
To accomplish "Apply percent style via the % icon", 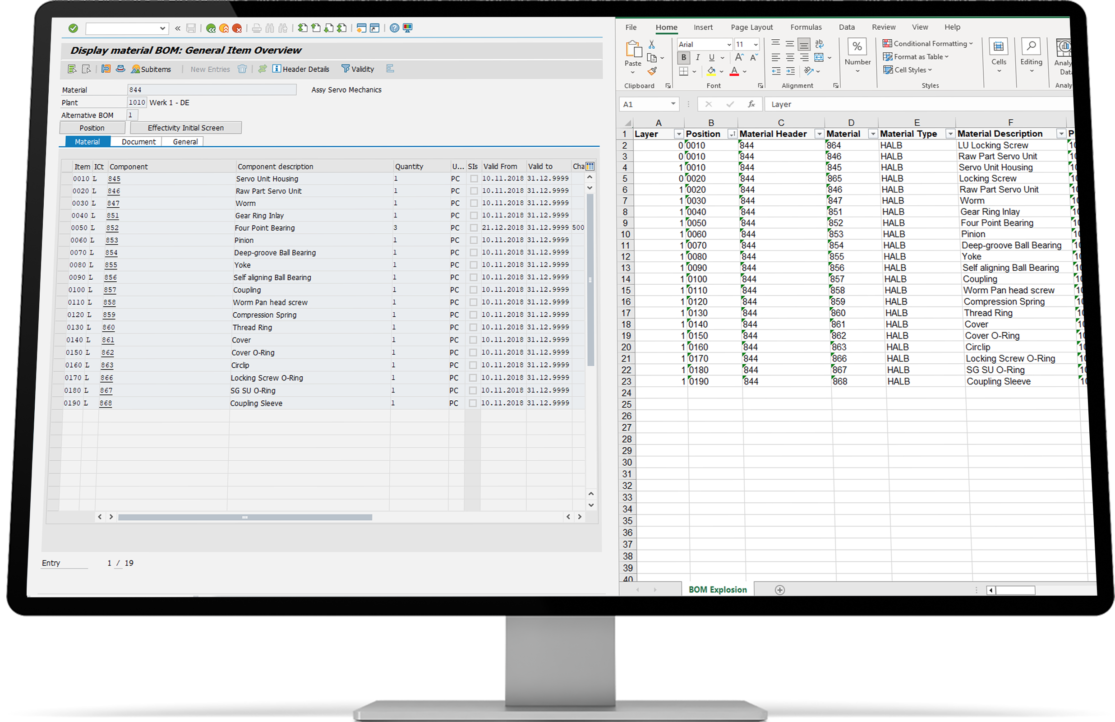I will (x=857, y=46).
